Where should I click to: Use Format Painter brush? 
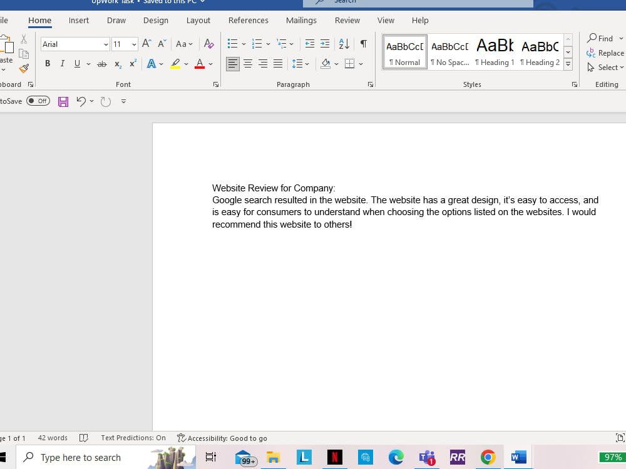[24, 69]
